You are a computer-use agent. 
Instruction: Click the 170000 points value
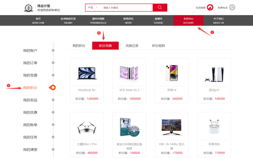pyautogui.click(x=177, y=153)
